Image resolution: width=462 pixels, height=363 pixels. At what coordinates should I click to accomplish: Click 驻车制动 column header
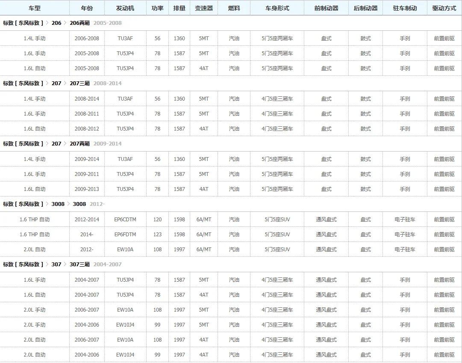[x=405, y=8]
